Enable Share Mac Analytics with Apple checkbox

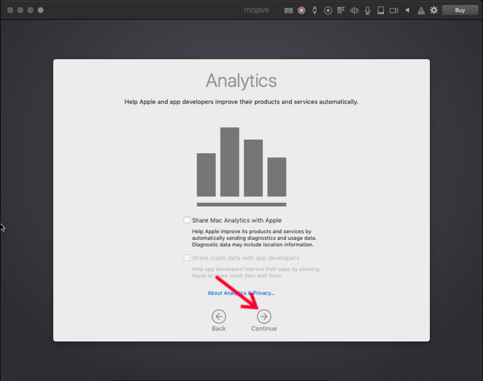tap(187, 220)
